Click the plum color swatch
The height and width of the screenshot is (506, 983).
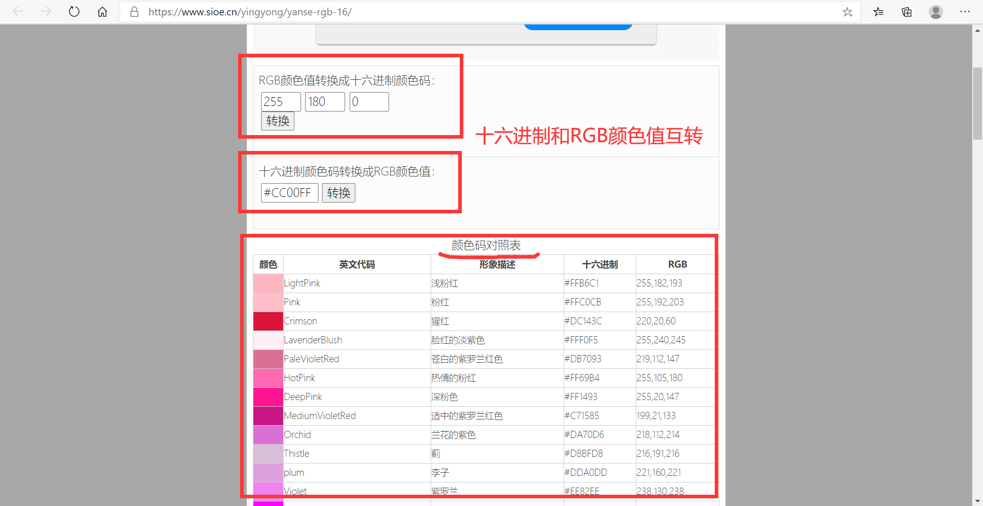coord(268,473)
